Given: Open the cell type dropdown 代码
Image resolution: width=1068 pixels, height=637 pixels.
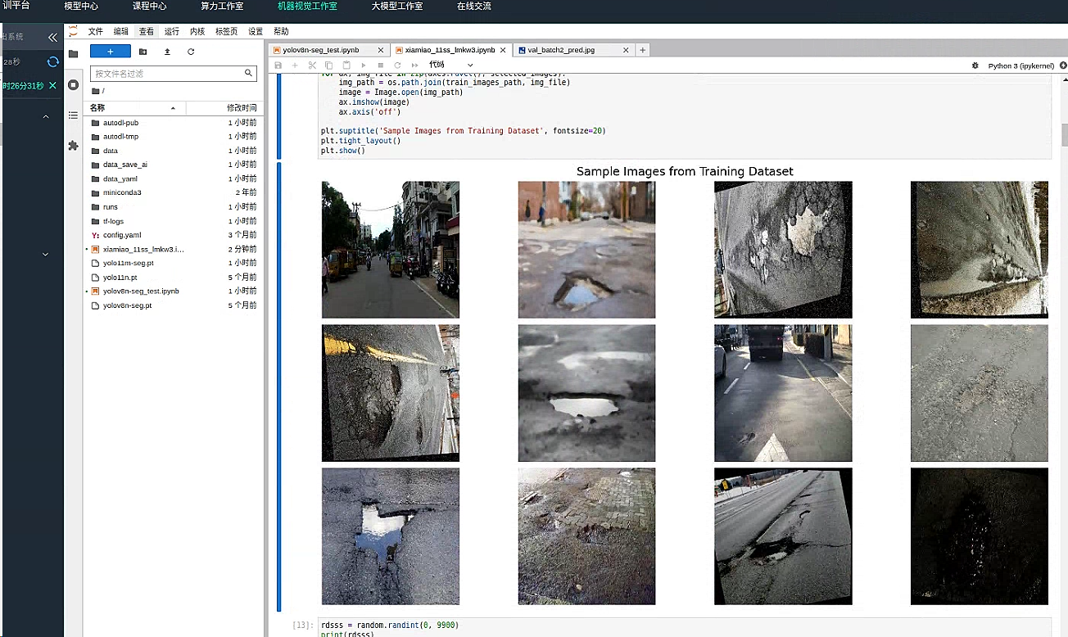Looking at the screenshot, I should tap(451, 65).
